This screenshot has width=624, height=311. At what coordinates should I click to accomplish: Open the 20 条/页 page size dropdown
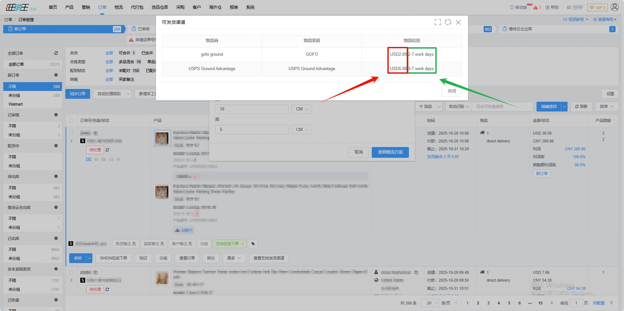tap(430, 303)
